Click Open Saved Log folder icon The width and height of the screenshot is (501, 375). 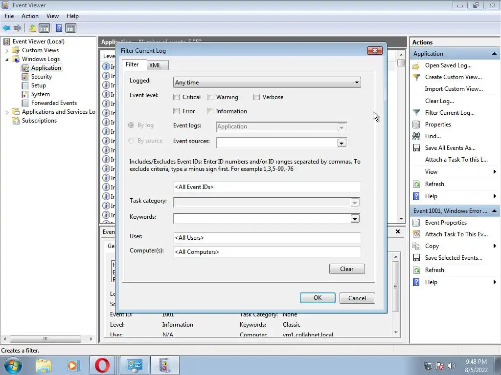(x=416, y=66)
